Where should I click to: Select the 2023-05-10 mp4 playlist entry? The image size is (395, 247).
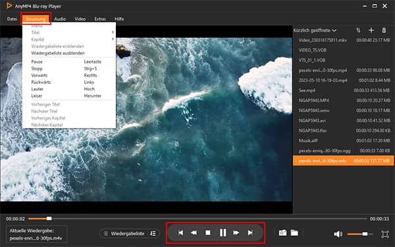click(x=344, y=80)
